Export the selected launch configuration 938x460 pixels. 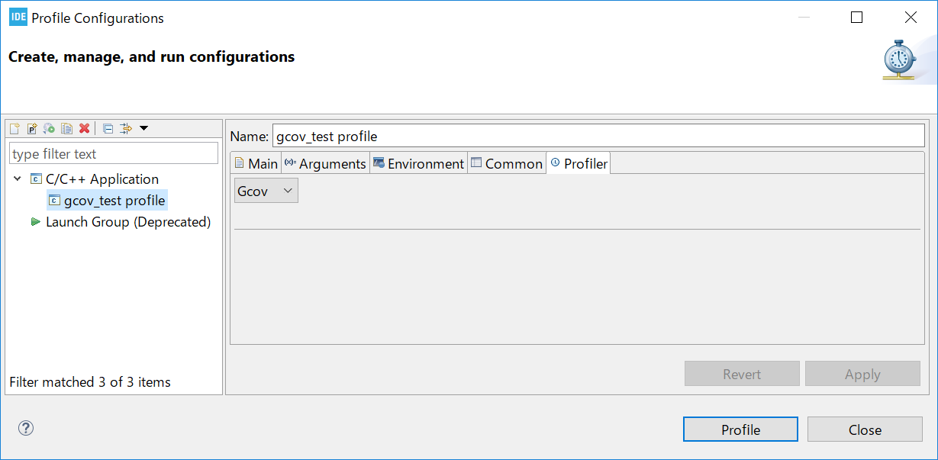[48, 128]
